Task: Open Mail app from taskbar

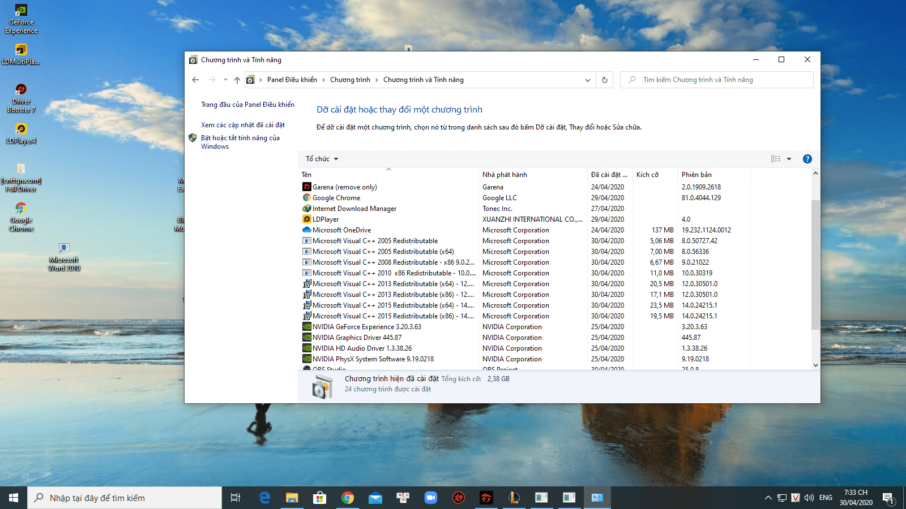Action: [375, 498]
